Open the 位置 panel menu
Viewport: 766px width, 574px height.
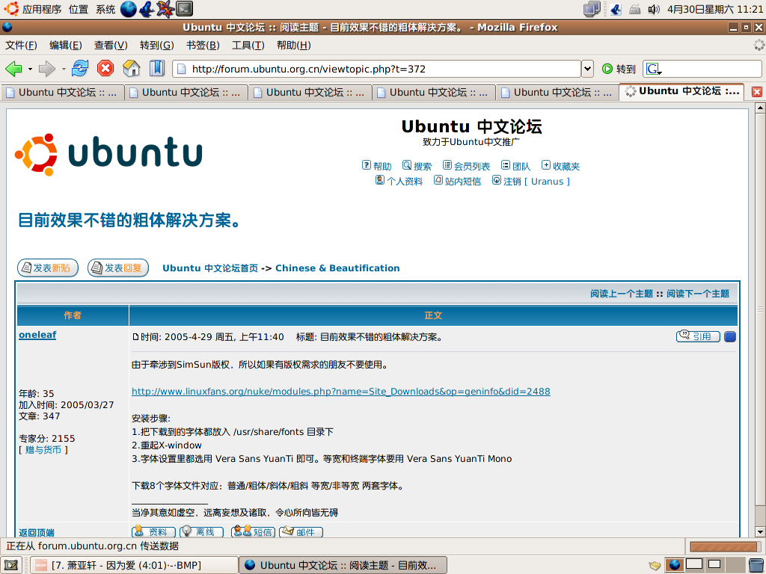click(79, 9)
